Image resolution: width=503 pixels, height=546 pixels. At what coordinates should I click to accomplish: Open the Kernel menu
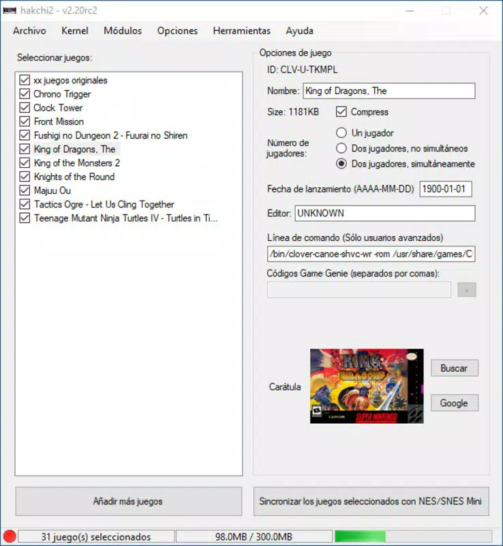[x=75, y=31]
